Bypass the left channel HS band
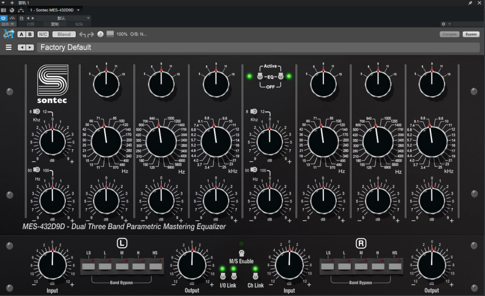Screen dimensions: 485x296 click(155, 266)
